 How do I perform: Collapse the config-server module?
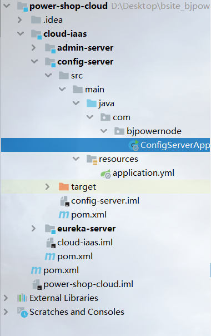[34, 62]
